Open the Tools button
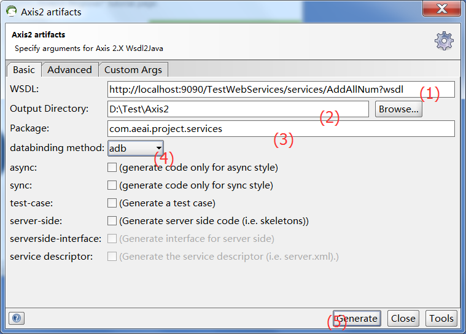The width and height of the screenshot is (466, 334). (441, 318)
